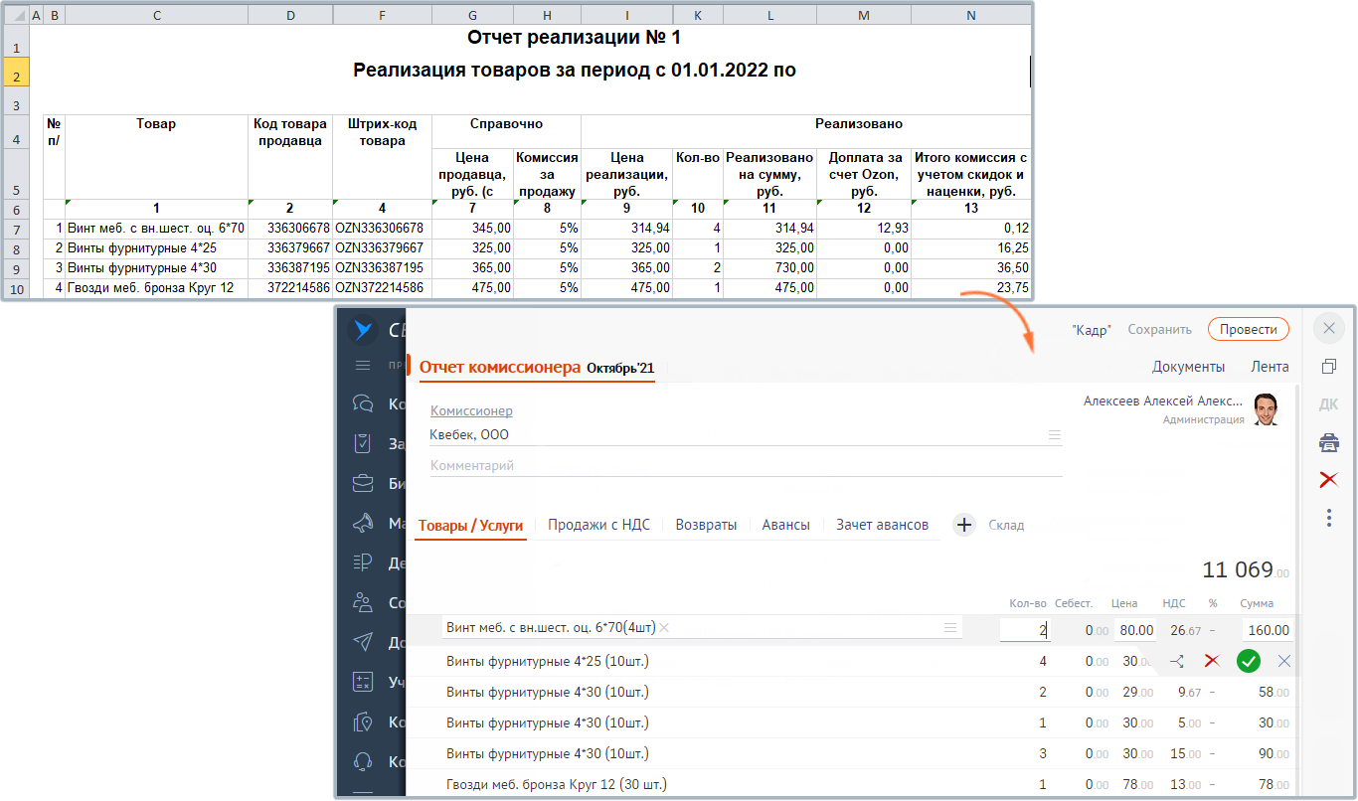
Task: Click the split row icon
Action: [1177, 661]
